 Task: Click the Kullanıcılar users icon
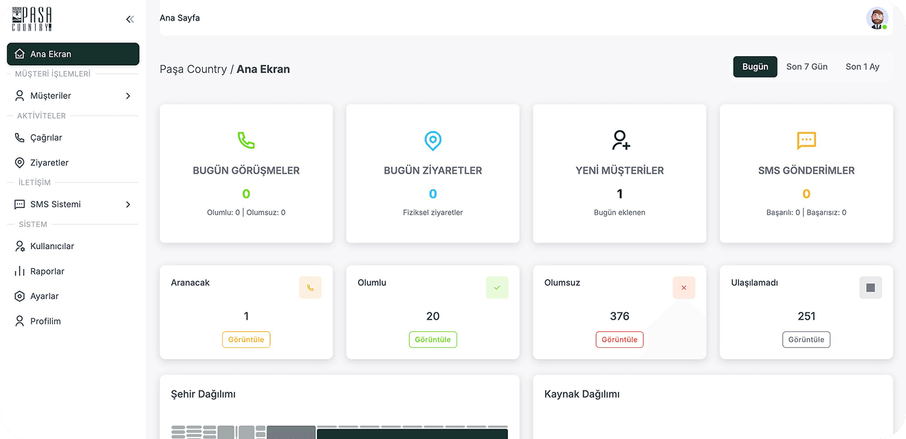pos(20,246)
